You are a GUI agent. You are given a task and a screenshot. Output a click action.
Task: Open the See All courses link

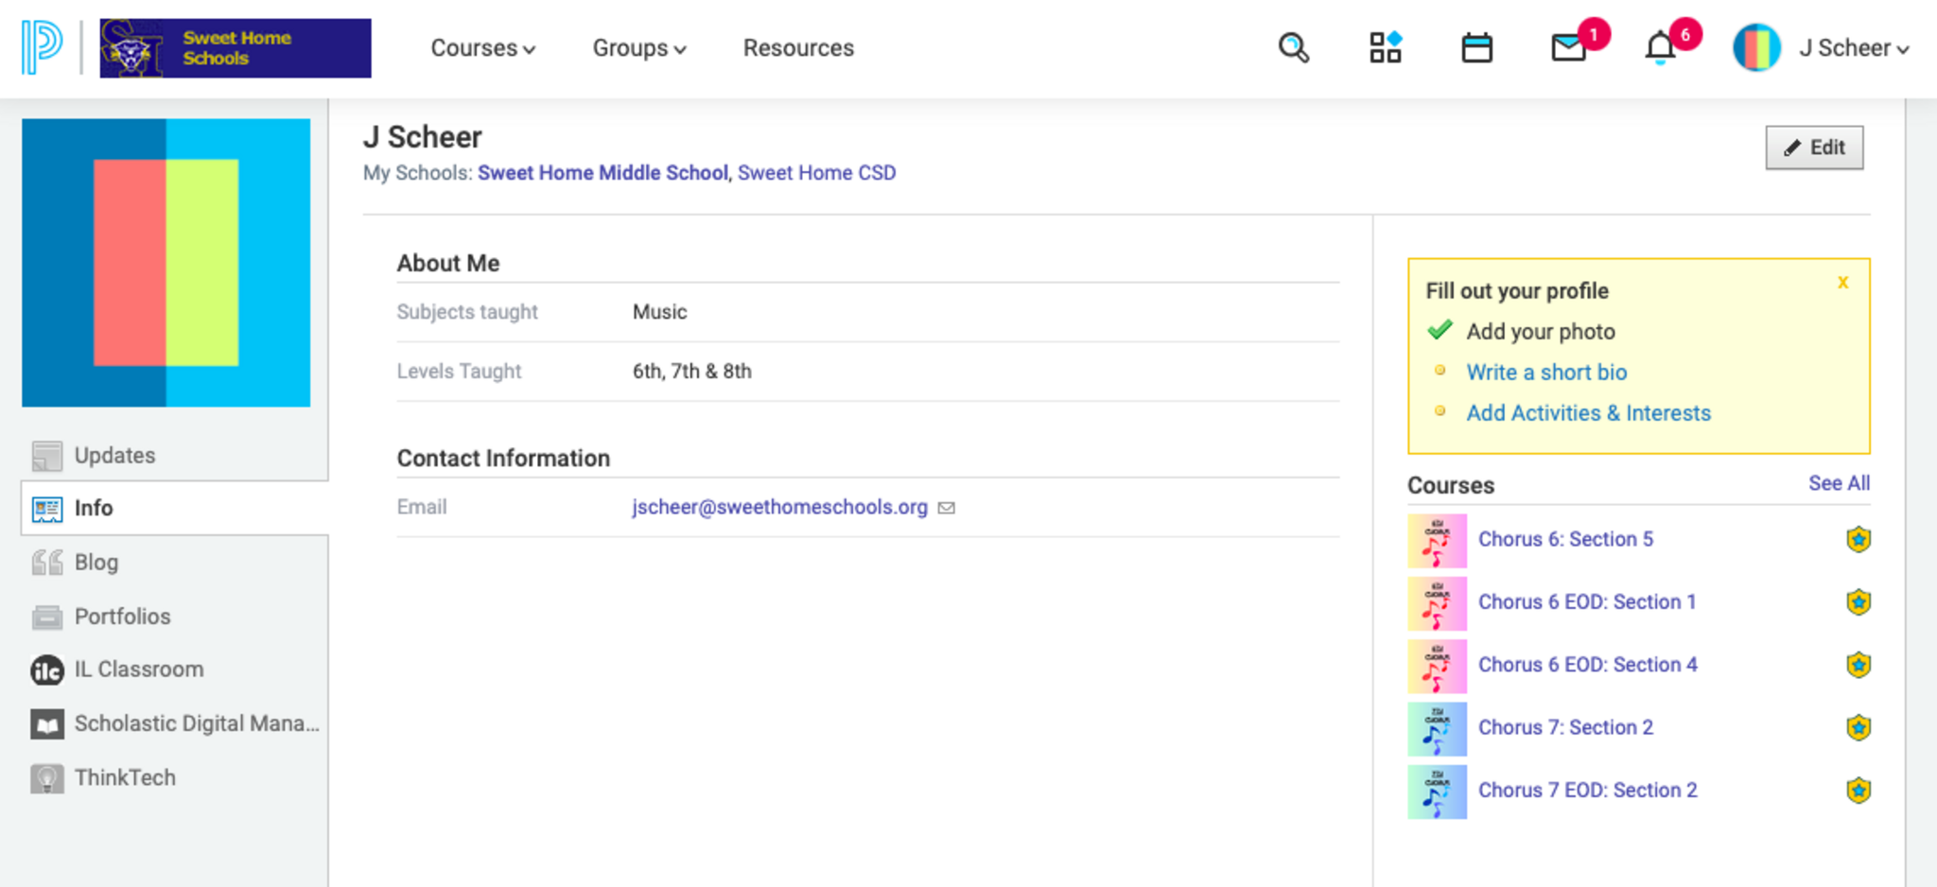point(1839,483)
